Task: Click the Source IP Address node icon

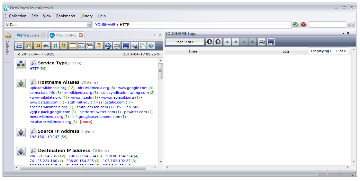Action: 21,133
